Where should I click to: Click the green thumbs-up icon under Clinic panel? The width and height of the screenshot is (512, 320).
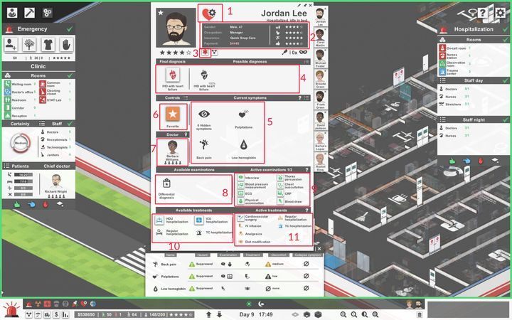point(17,205)
